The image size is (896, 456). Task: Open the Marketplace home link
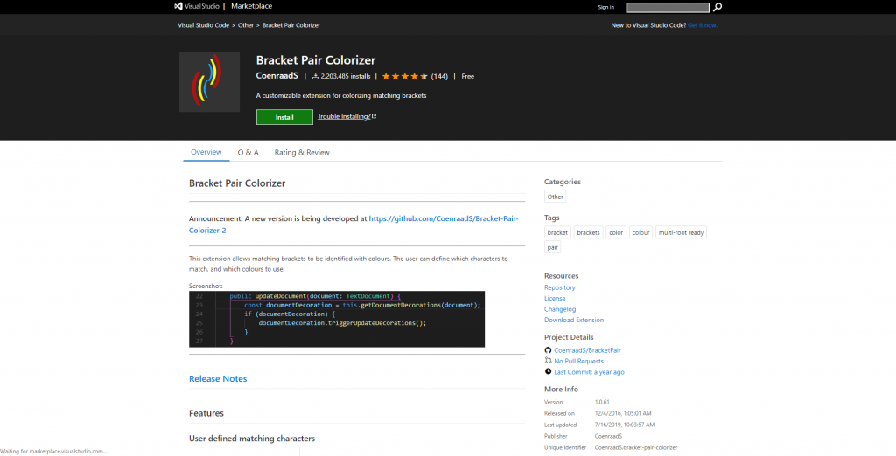[251, 6]
